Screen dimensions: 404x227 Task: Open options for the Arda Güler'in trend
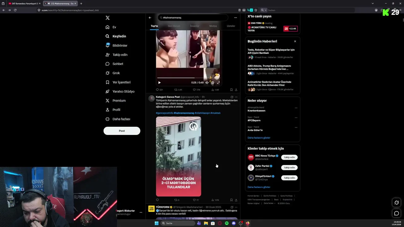(296, 127)
